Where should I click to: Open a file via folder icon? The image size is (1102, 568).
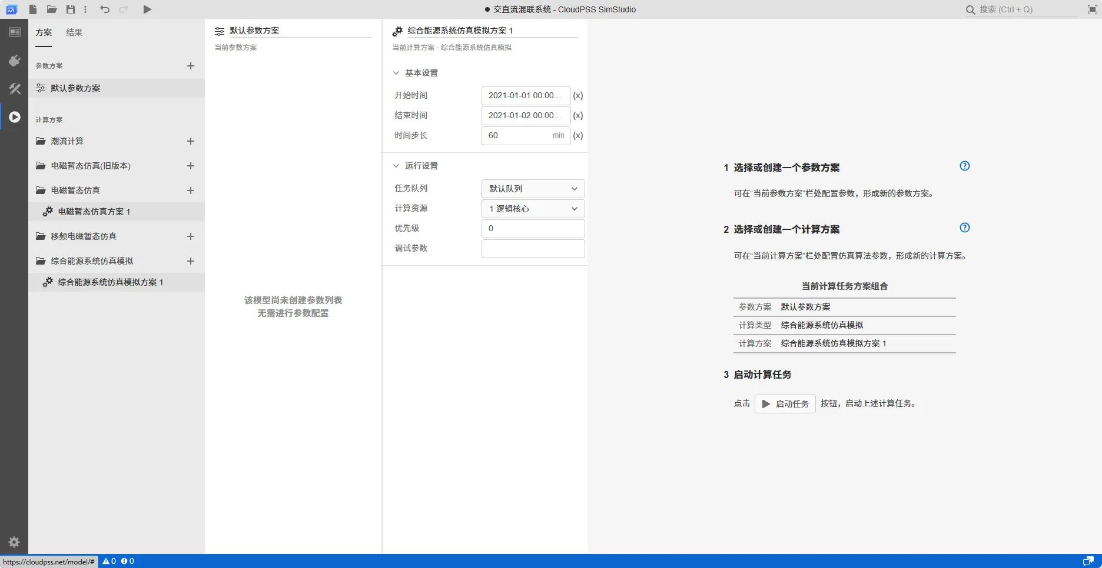(x=52, y=9)
